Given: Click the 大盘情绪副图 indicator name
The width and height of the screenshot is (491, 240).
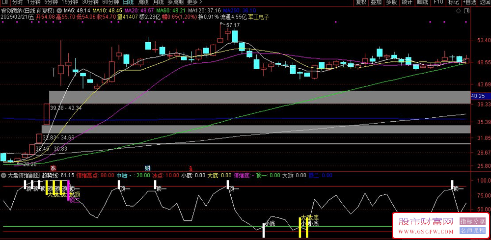Looking at the screenshot, I should point(23,175).
